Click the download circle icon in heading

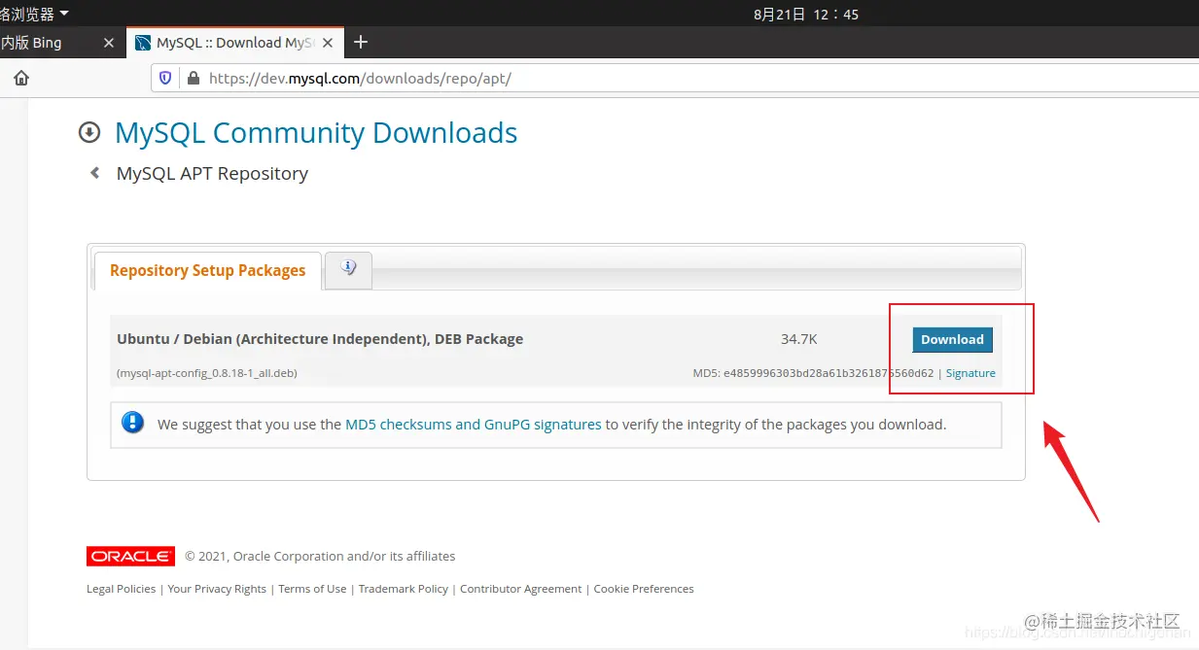[89, 132]
